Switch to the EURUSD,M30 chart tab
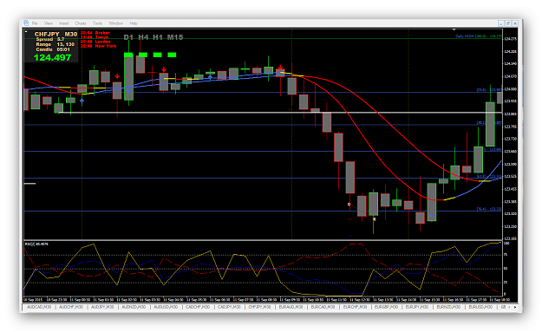The height and width of the screenshot is (332, 542). 480,307
